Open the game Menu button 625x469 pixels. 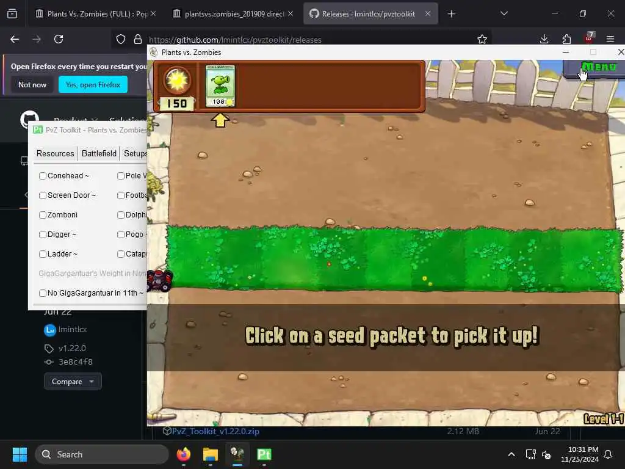coord(596,68)
